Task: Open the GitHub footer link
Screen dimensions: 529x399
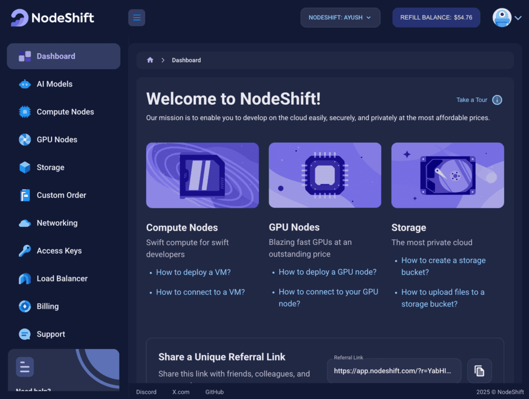Action: (x=214, y=392)
